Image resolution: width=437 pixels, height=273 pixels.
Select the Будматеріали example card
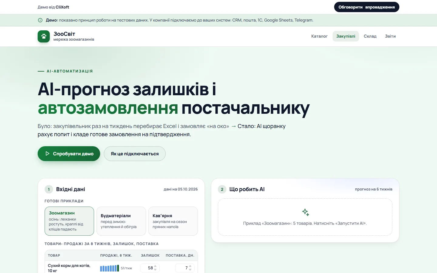click(121, 221)
